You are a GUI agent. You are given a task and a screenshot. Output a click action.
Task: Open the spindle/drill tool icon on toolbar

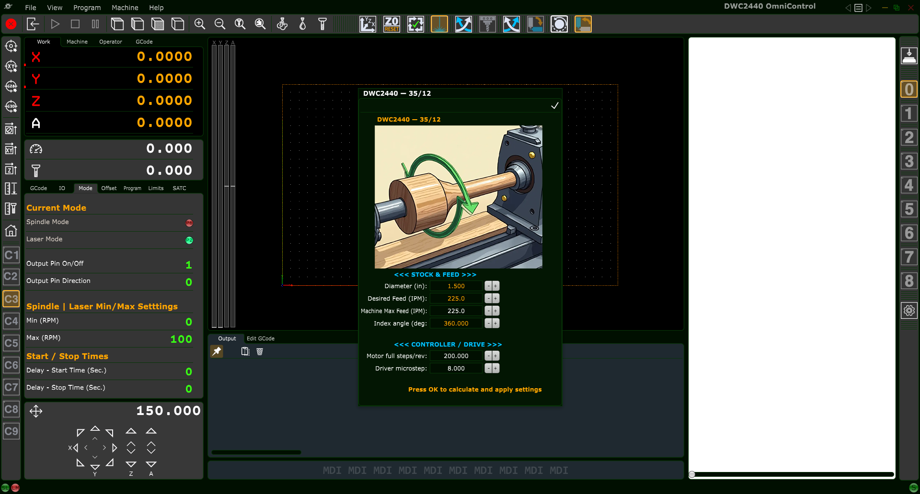point(487,24)
